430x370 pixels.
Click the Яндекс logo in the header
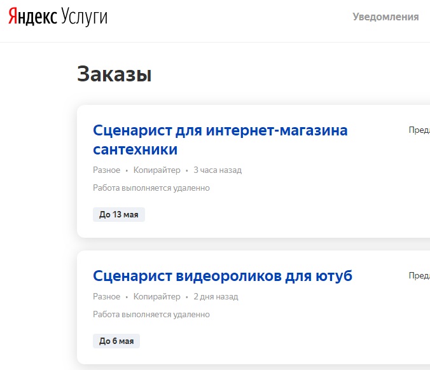tap(32, 17)
